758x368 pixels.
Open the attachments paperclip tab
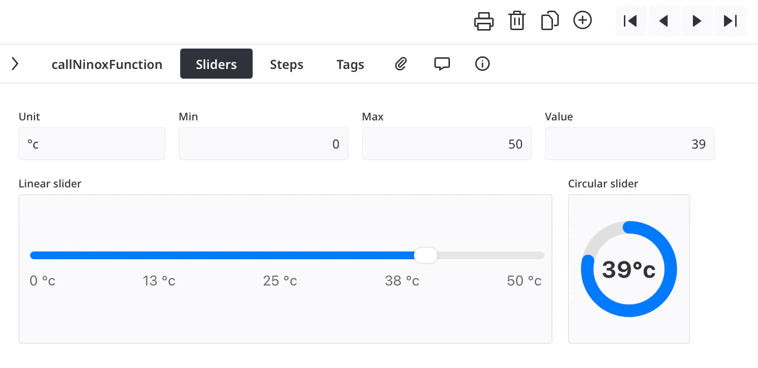[x=400, y=64]
